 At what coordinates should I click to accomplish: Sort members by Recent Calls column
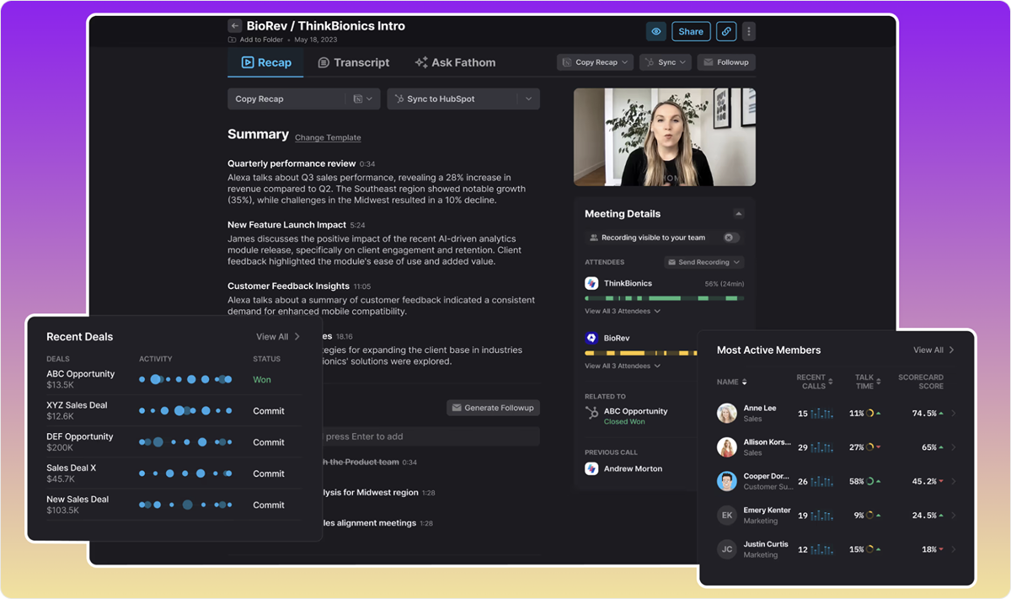pyautogui.click(x=815, y=382)
